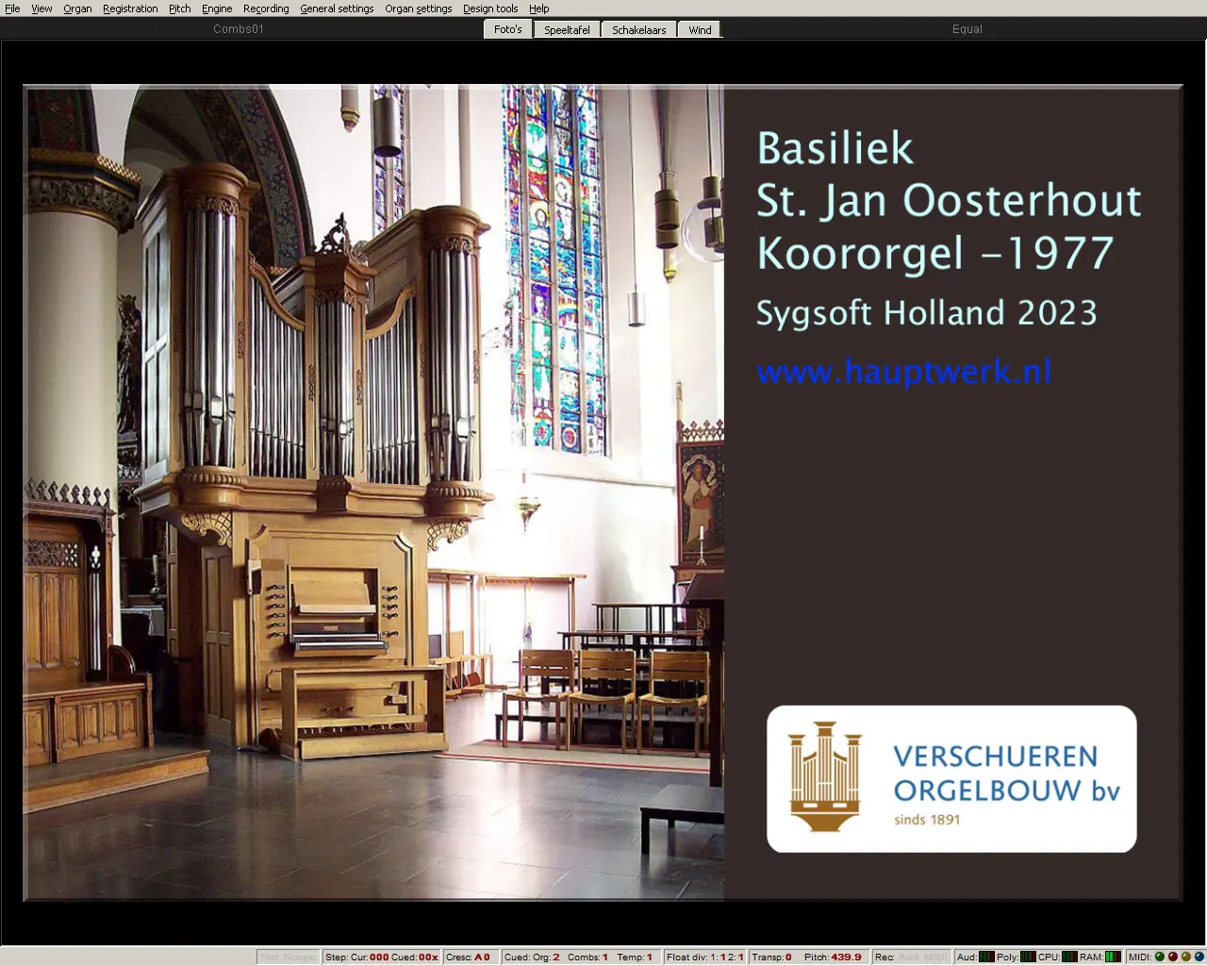Image resolution: width=1207 pixels, height=966 pixels.
Task: Open the www.hauptwerk.nl link
Action: (903, 372)
